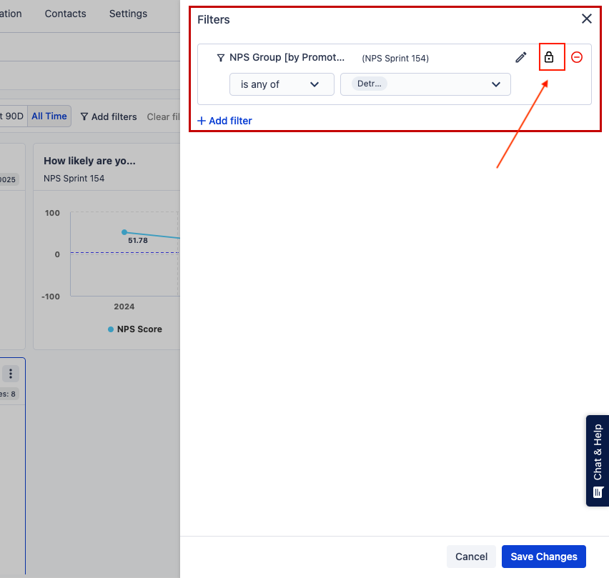The height and width of the screenshot is (578, 609).
Task: Select the 90D date range option
Action: point(13,116)
